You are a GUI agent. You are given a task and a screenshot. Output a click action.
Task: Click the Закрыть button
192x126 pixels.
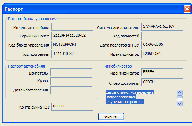[111, 117]
